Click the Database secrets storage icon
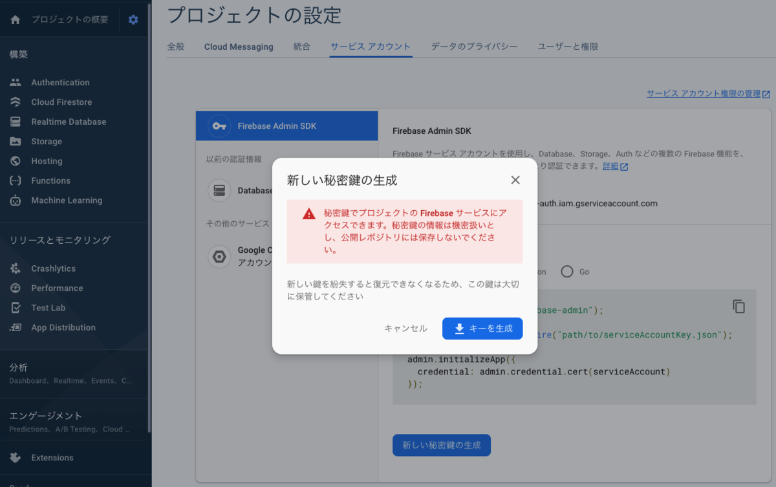Viewport: 776px width, 487px height. 219,190
